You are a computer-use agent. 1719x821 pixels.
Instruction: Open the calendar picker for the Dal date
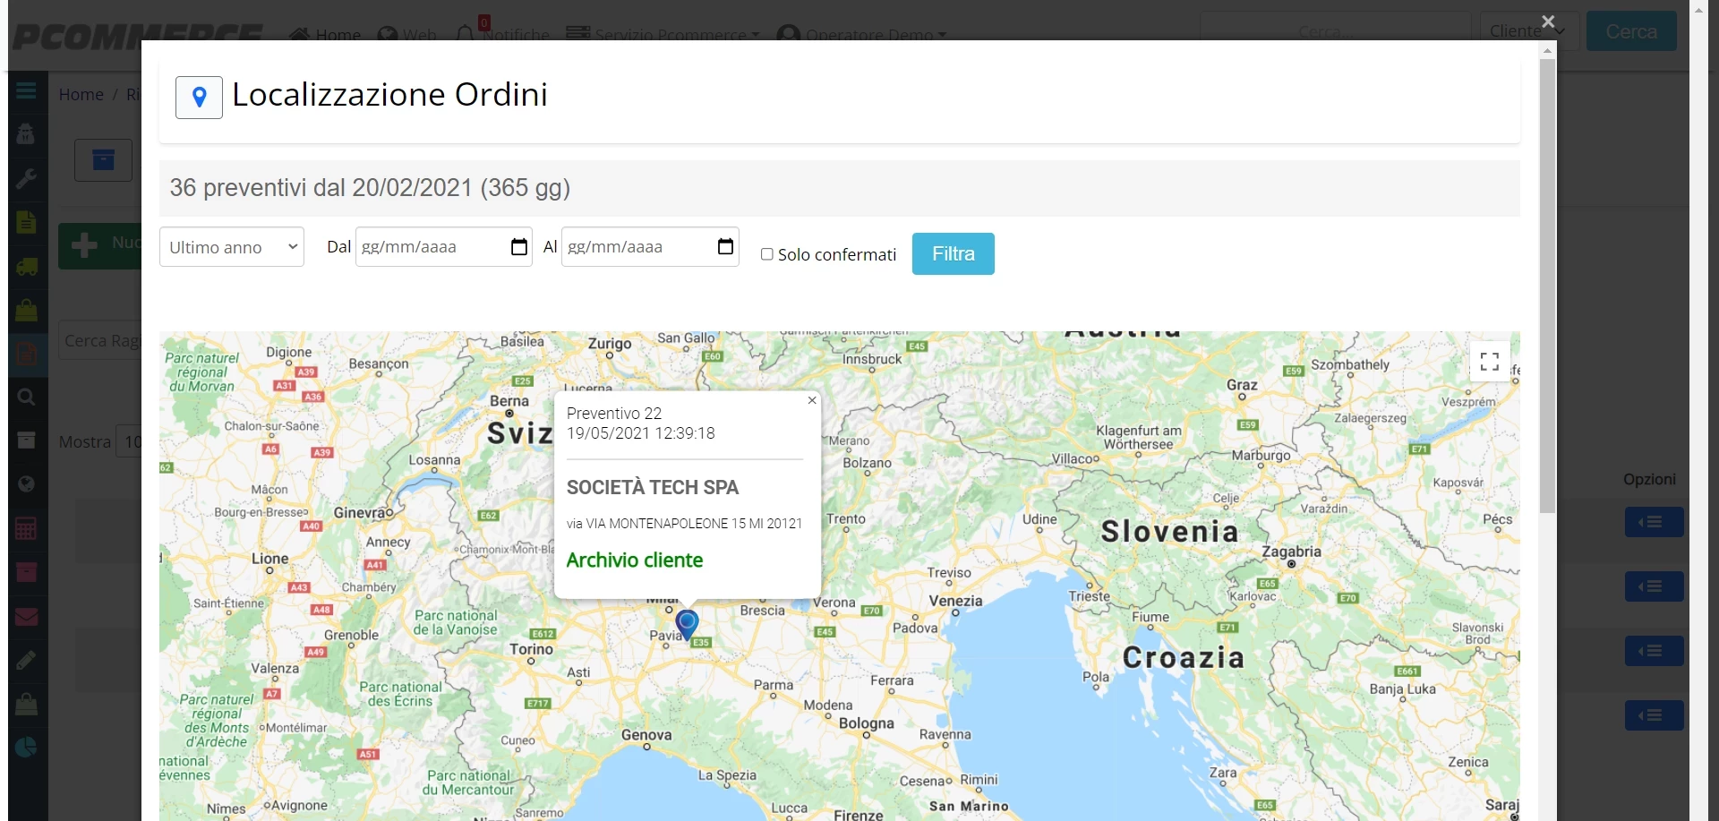click(x=518, y=247)
